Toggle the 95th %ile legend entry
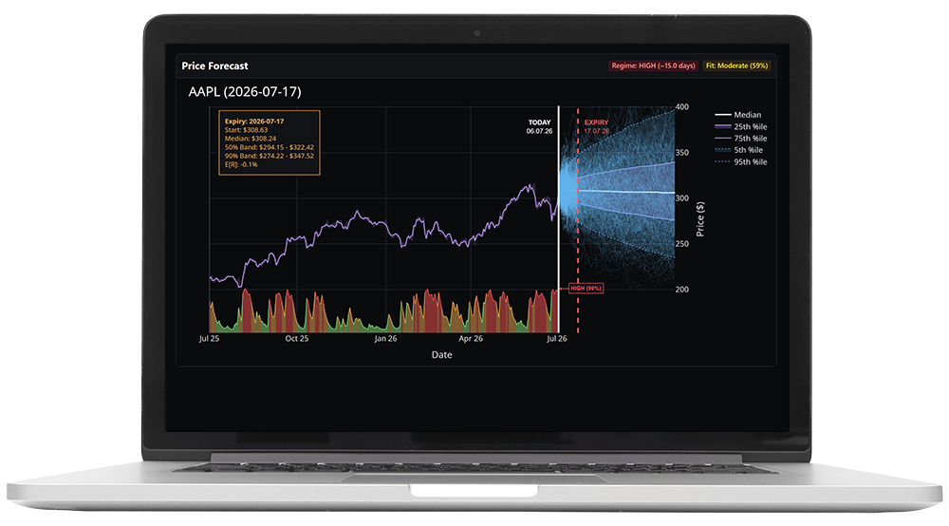 (741, 161)
